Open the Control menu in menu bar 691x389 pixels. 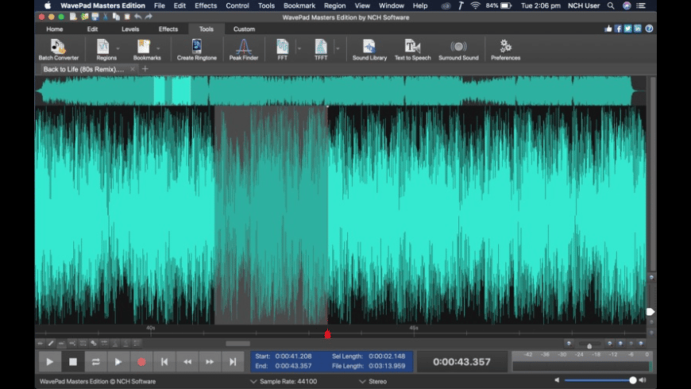237,6
